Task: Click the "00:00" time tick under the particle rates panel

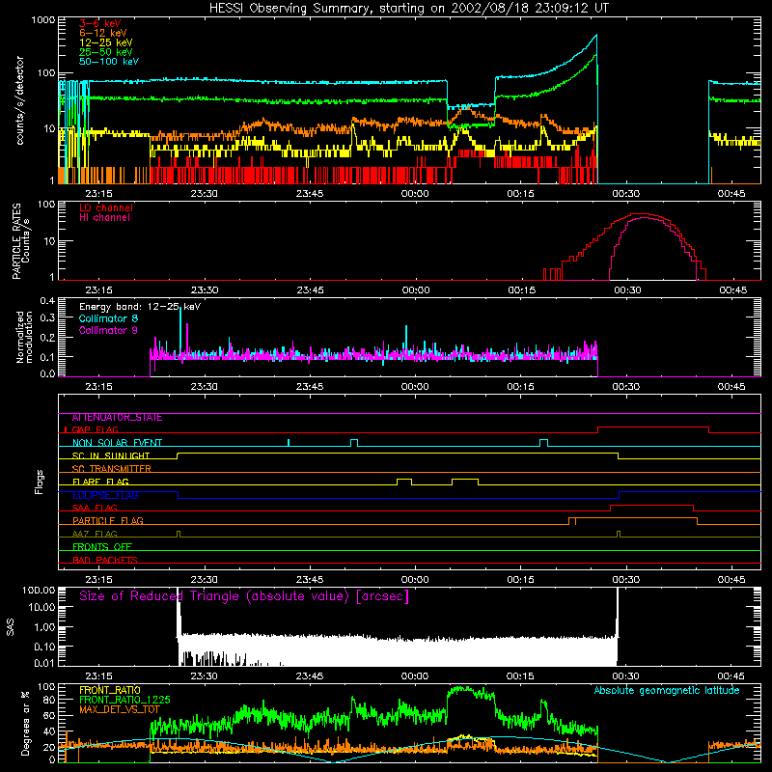Action: click(x=416, y=290)
